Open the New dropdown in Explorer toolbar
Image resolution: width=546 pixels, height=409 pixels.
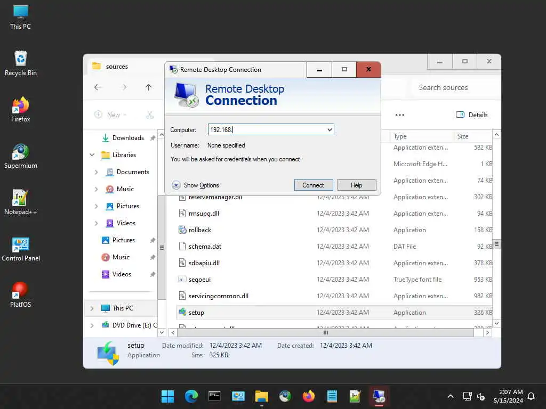point(110,115)
